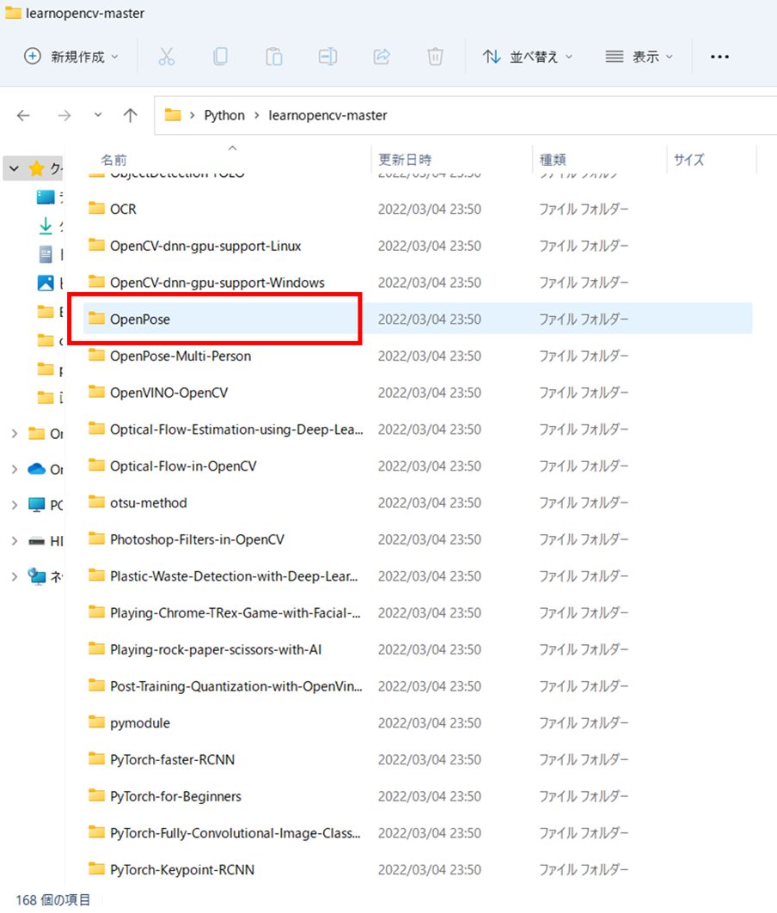Click the Cut scissors icon in toolbar
The width and height of the screenshot is (777, 913).
(167, 57)
